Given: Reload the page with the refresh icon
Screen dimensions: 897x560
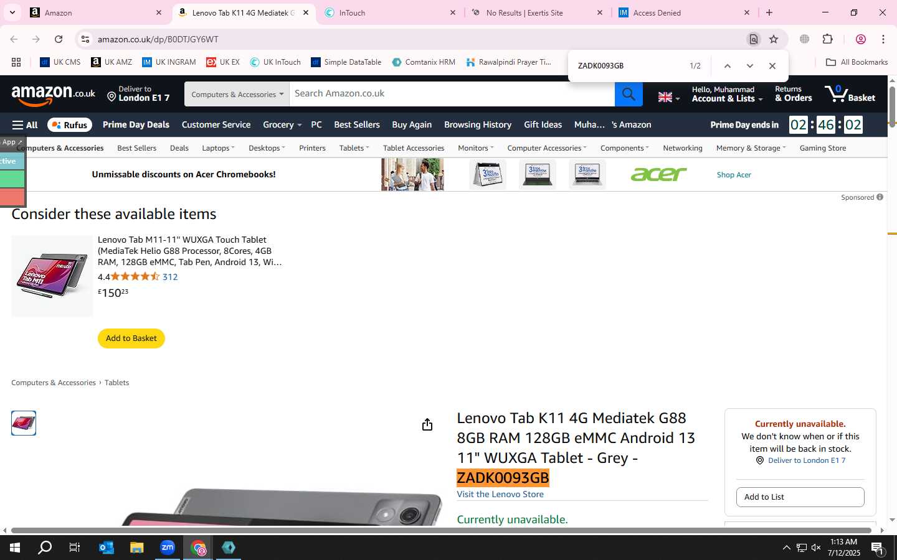Looking at the screenshot, I should [59, 39].
